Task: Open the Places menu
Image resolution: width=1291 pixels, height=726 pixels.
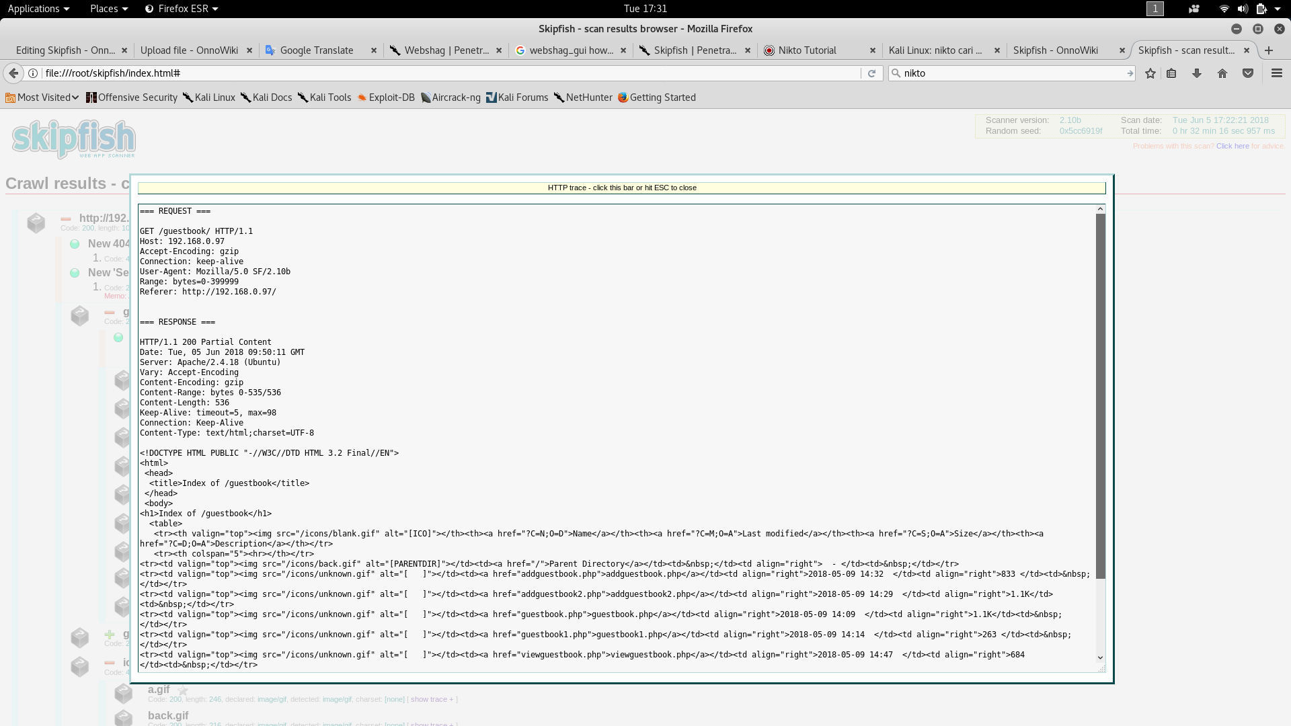Action: 108,9
